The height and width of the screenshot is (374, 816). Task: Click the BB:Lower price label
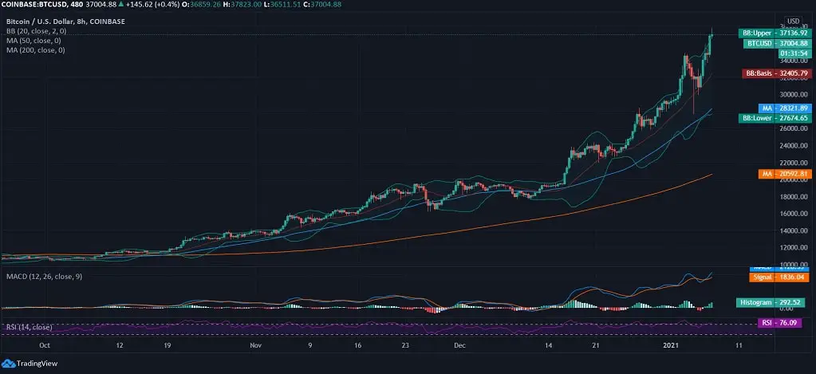[x=775, y=117]
